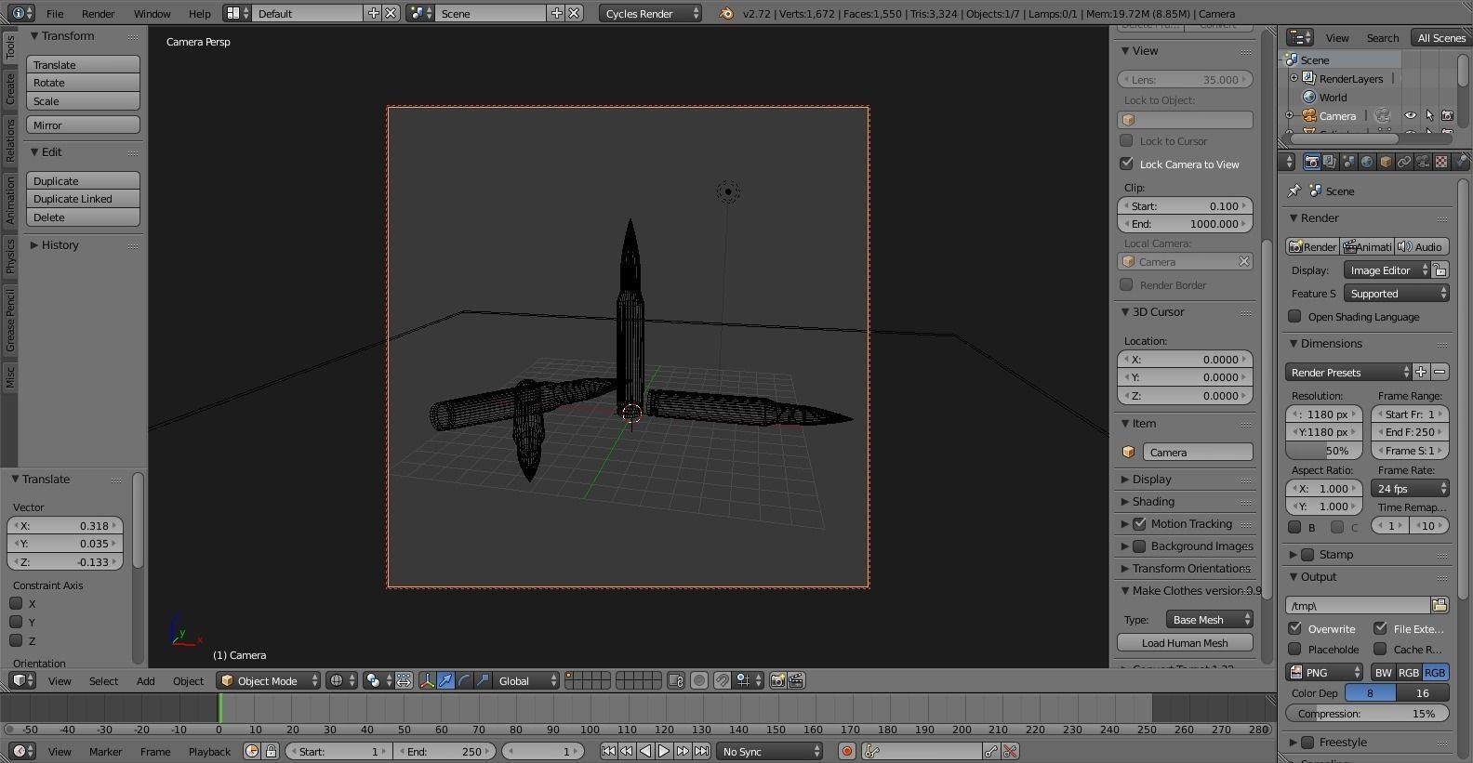The width and height of the screenshot is (1473, 763).
Task: Open the Global transform orientation dropdown
Action: coord(526,681)
